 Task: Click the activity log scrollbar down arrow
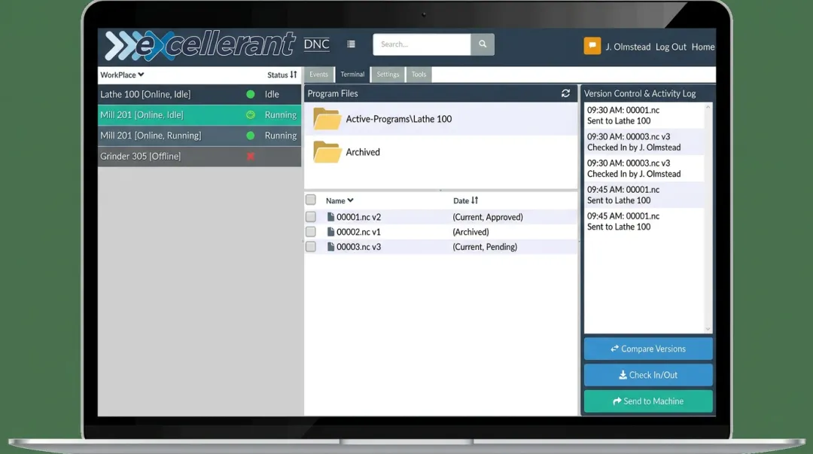click(x=708, y=329)
